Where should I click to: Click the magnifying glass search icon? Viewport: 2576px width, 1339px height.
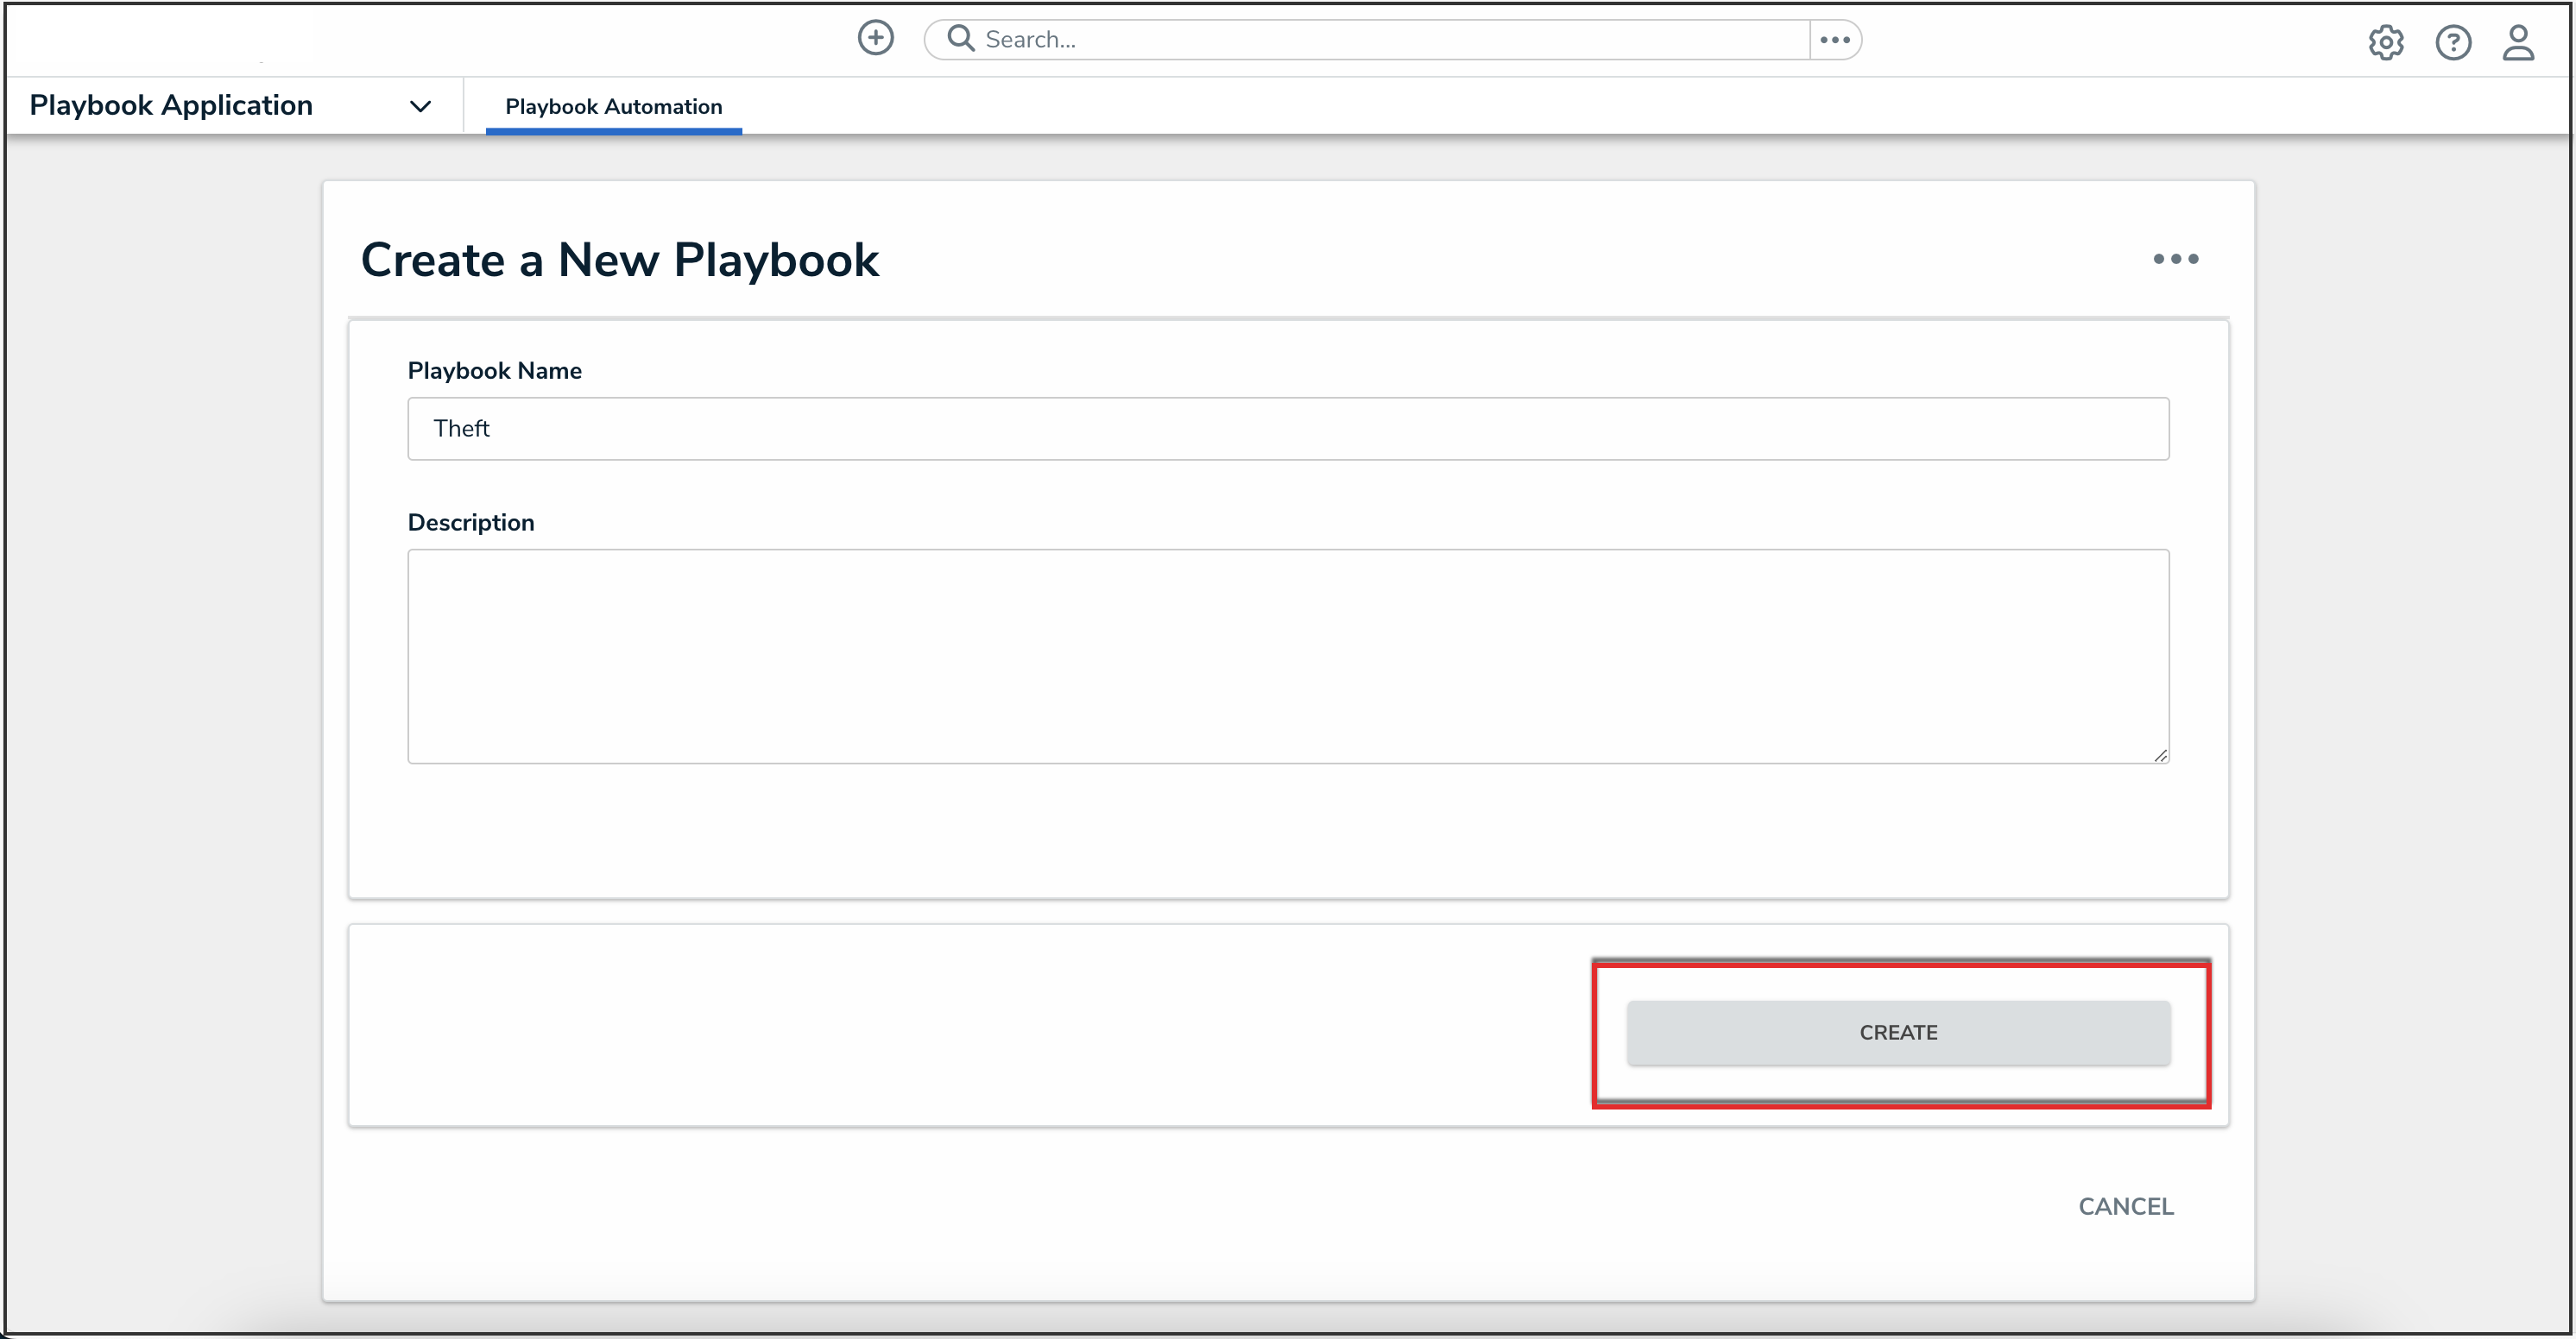click(x=960, y=38)
